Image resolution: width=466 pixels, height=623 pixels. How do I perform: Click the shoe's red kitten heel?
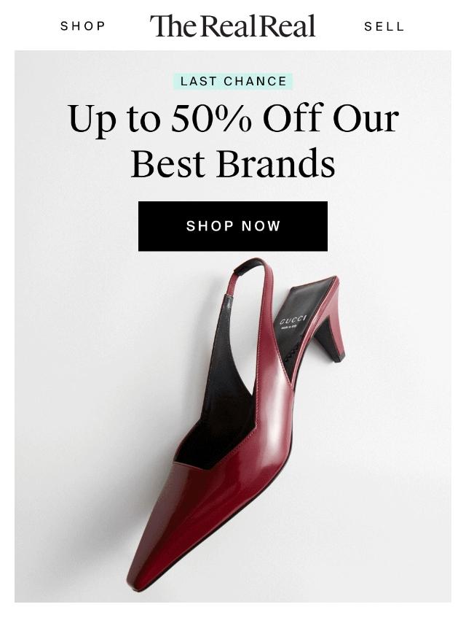point(329,336)
